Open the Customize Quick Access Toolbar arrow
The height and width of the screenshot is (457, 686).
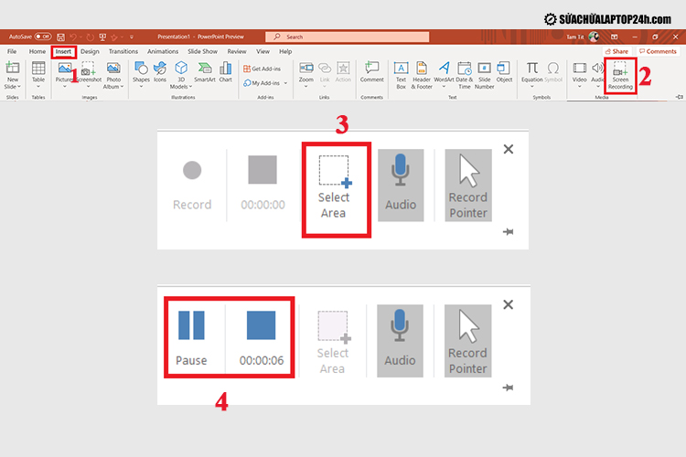pos(131,37)
